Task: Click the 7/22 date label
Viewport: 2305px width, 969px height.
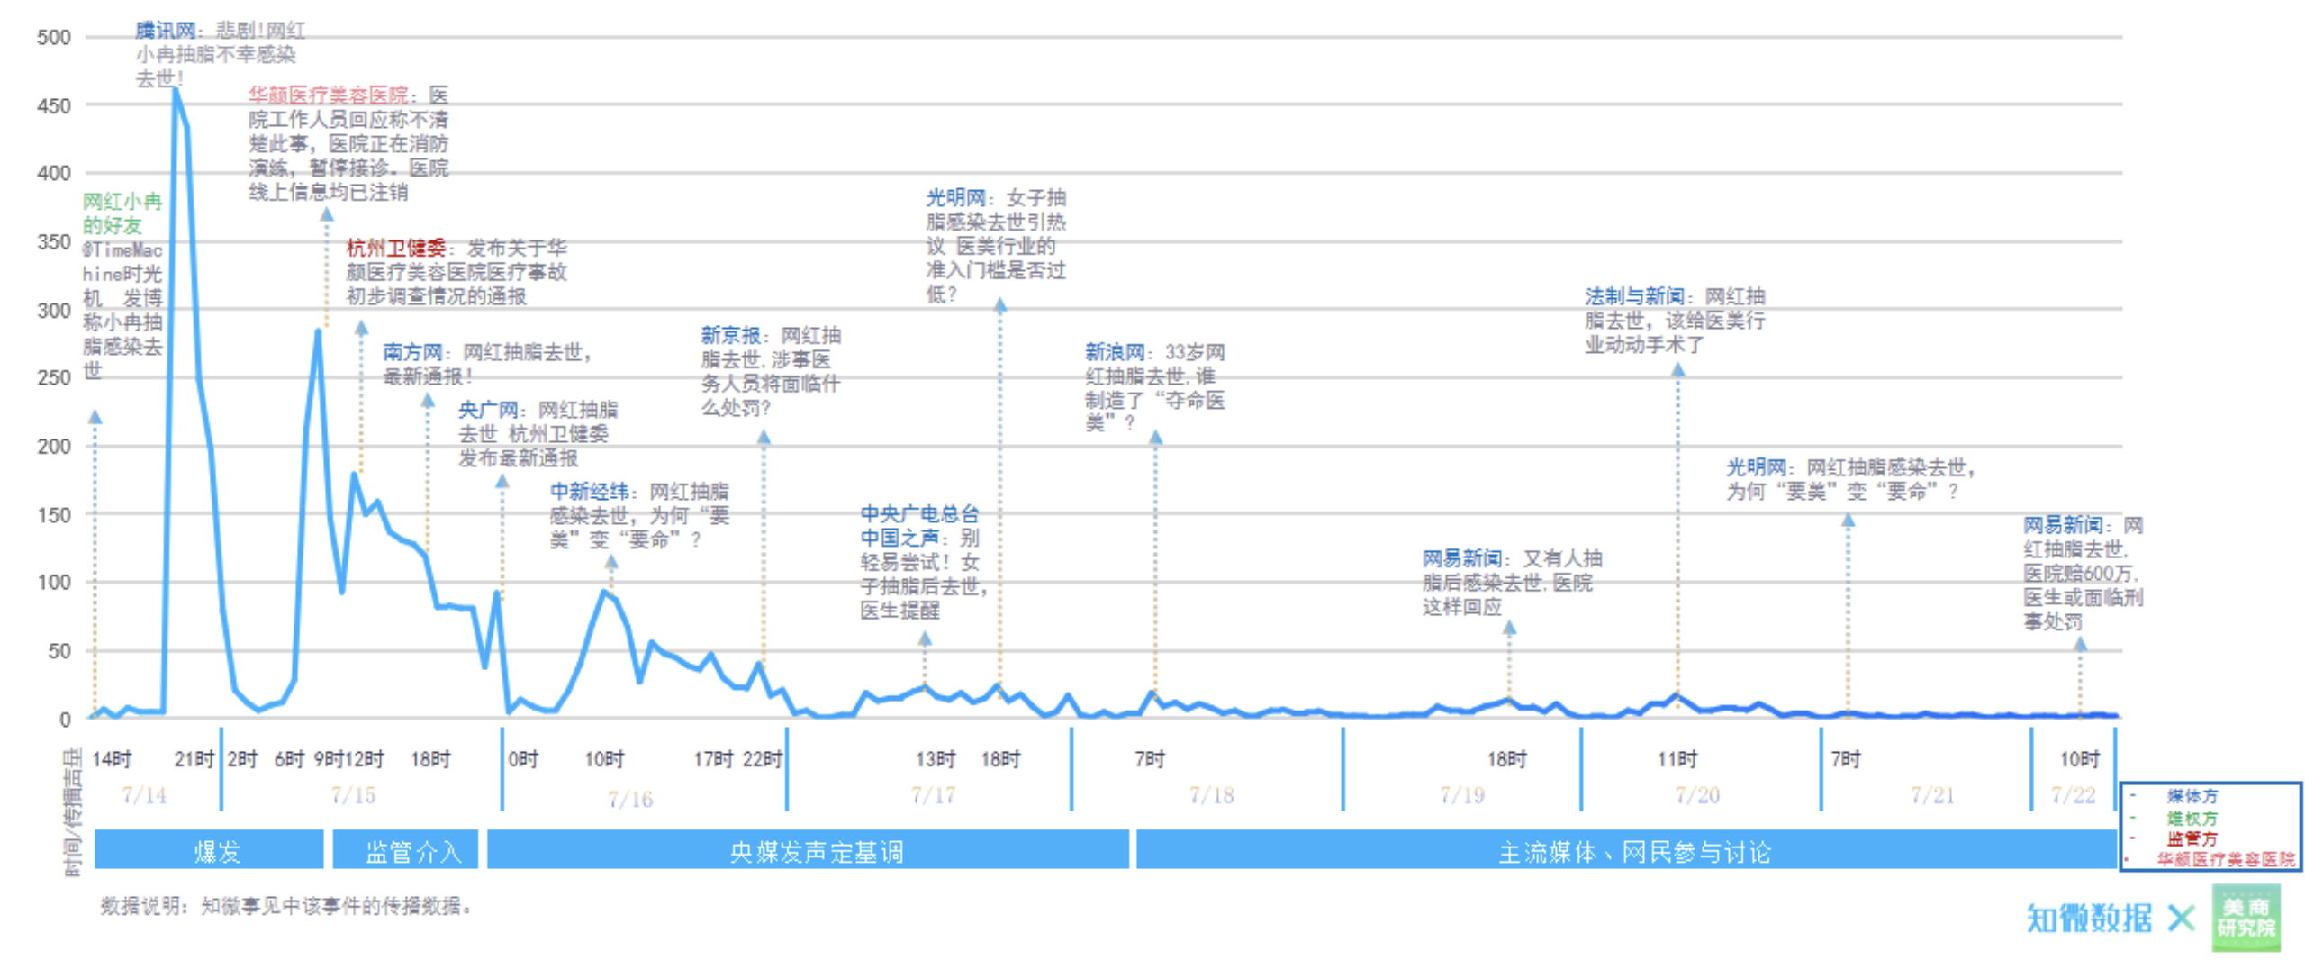Action: pos(2073,796)
